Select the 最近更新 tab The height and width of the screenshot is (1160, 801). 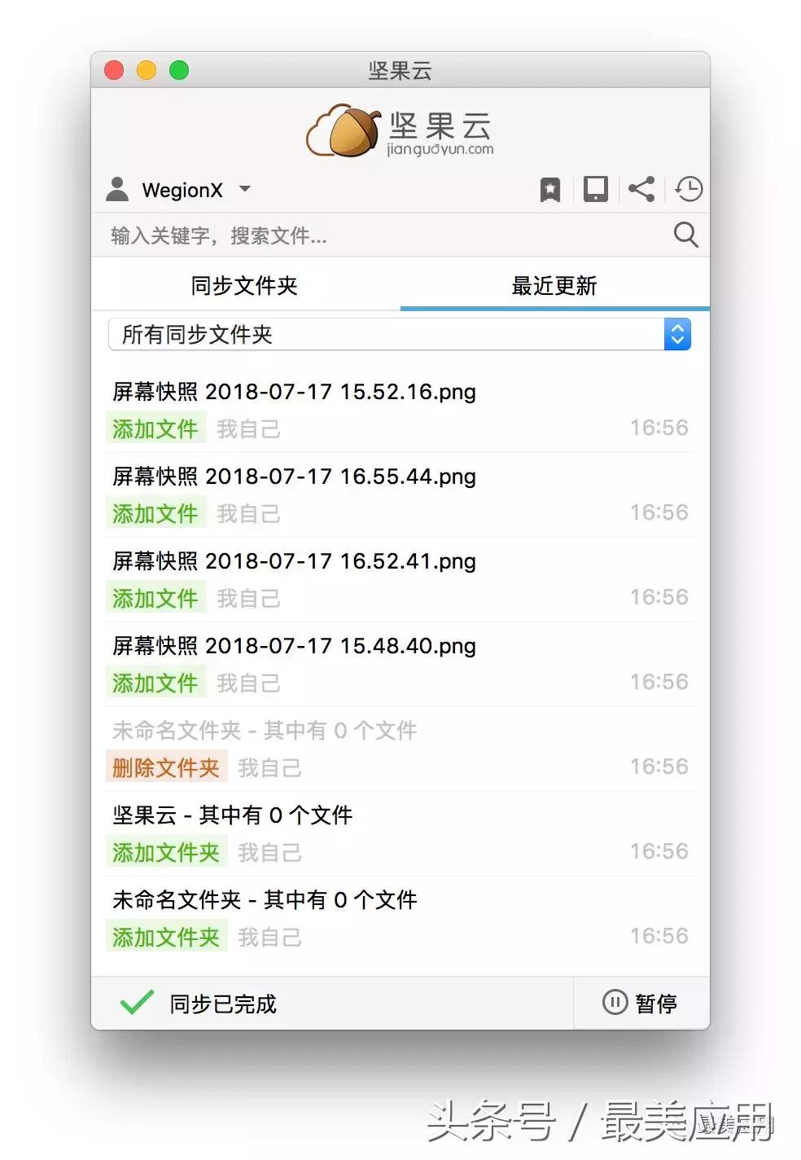click(554, 286)
